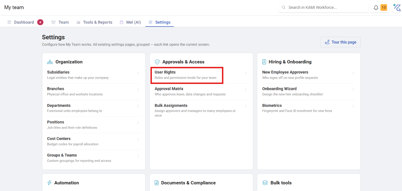The width and height of the screenshot is (402, 191).
Task: Open Branches using its chevron arrow
Action: (x=138, y=89)
